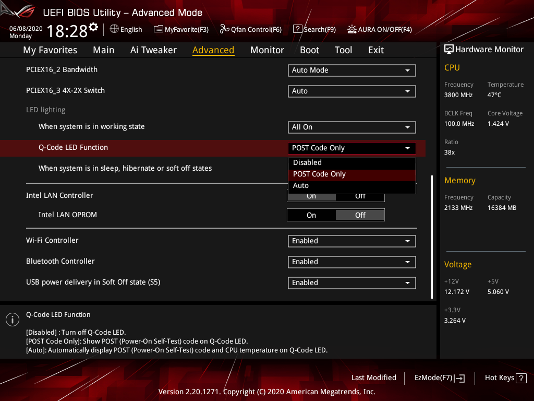Click sleep, hibernate or soft off states label
This screenshot has width=534, height=401.
point(125,169)
